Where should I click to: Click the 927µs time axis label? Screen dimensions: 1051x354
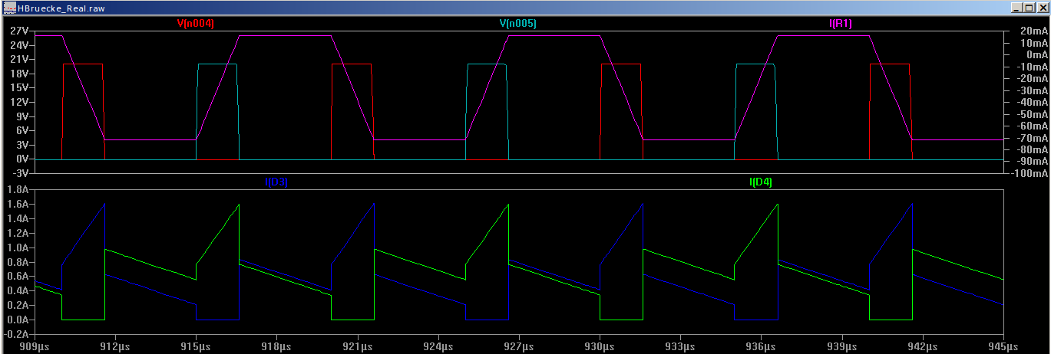(x=518, y=346)
